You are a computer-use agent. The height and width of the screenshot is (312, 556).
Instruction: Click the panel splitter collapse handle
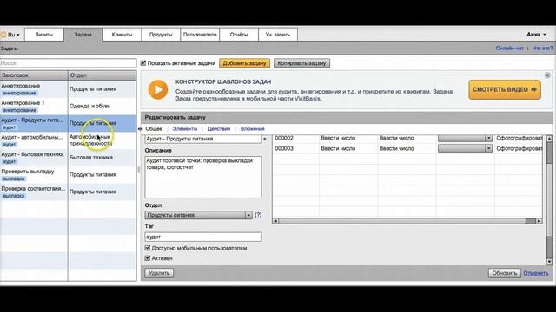139,170
